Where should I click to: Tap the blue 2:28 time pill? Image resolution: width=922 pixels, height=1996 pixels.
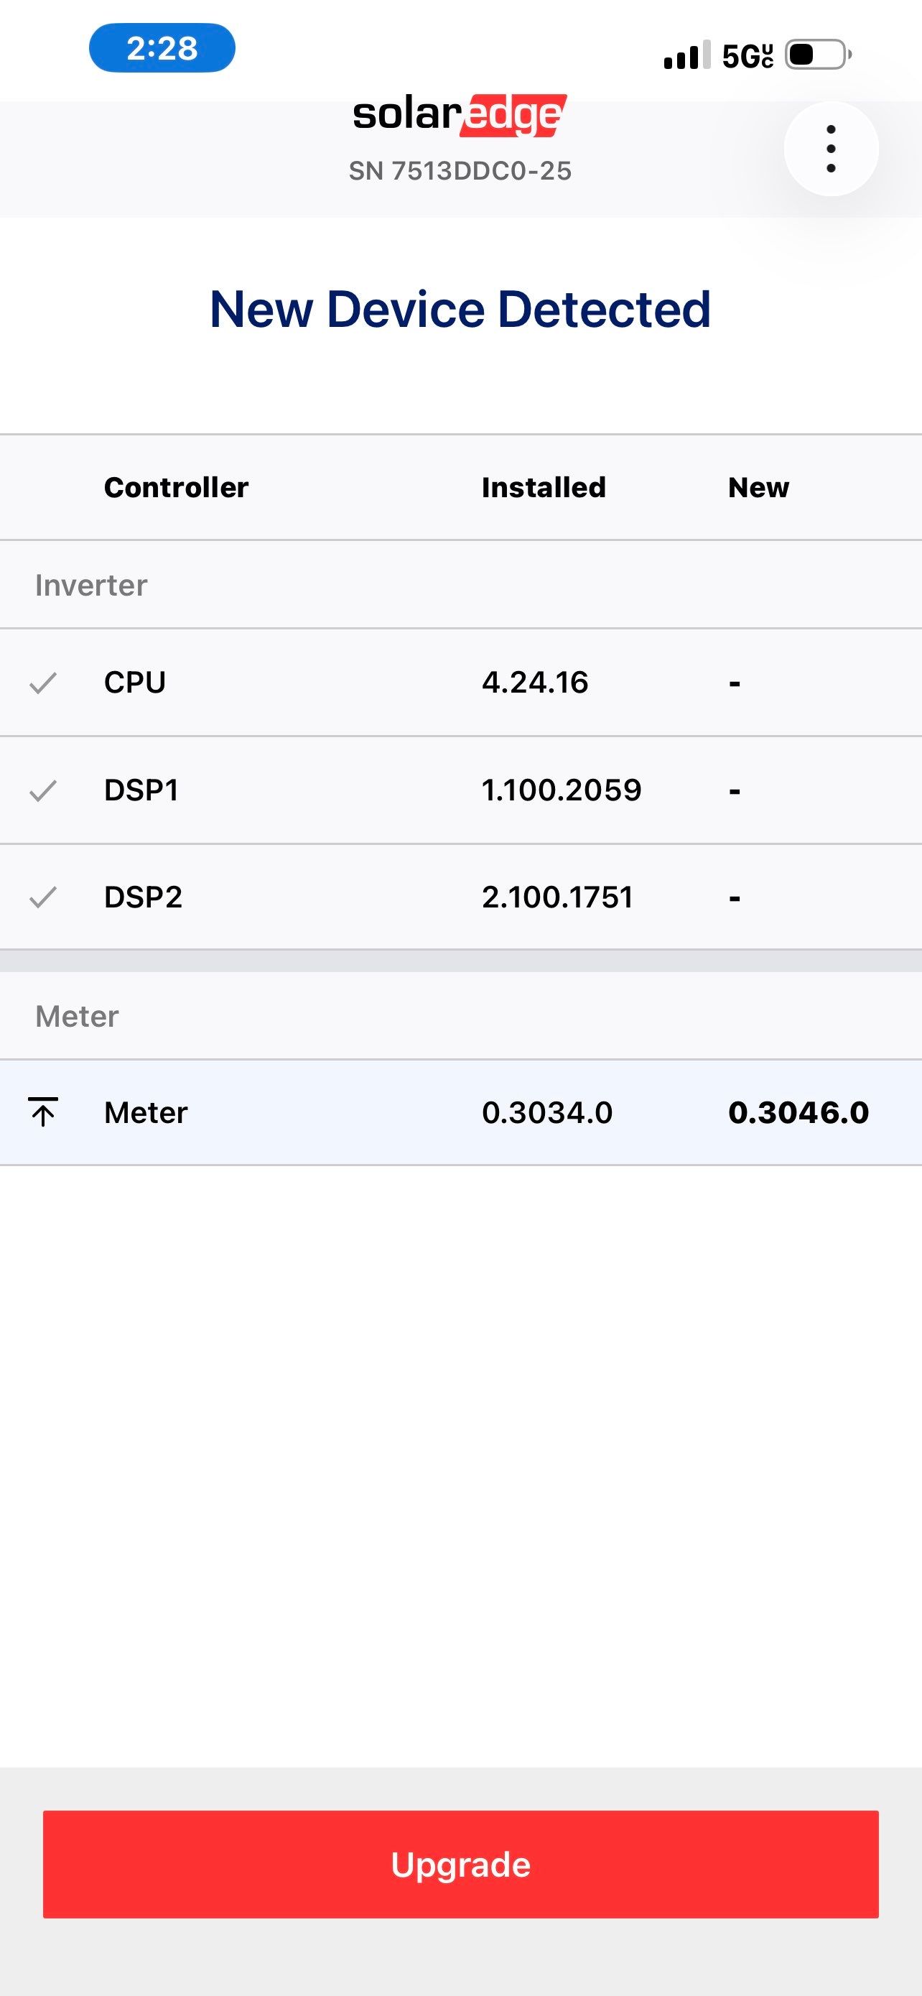click(x=162, y=48)
